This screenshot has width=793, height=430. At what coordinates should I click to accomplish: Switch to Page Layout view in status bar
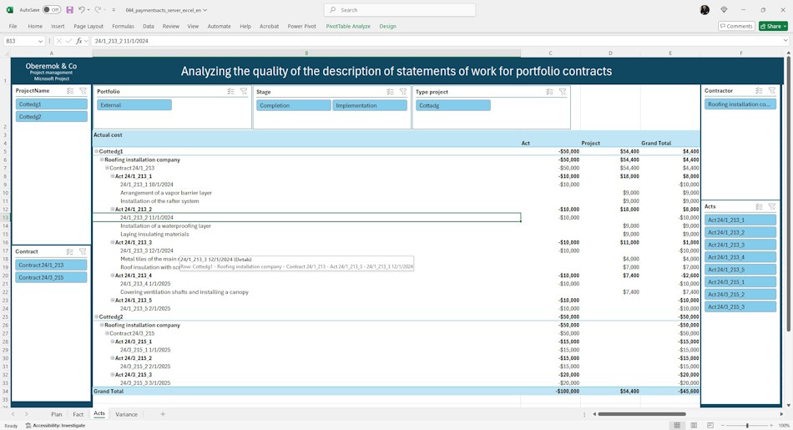pos(694,426)
